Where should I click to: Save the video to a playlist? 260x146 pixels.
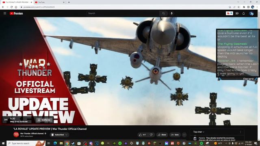[175, 135]
